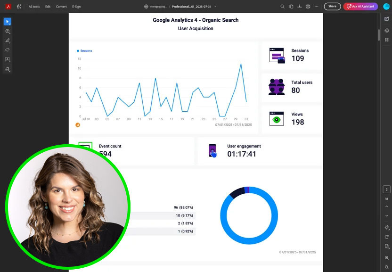This screenshot has width=392, height=272.
Task: Click the Professional...01_2025-07-31 file name
Action: (x=191, y=7)
